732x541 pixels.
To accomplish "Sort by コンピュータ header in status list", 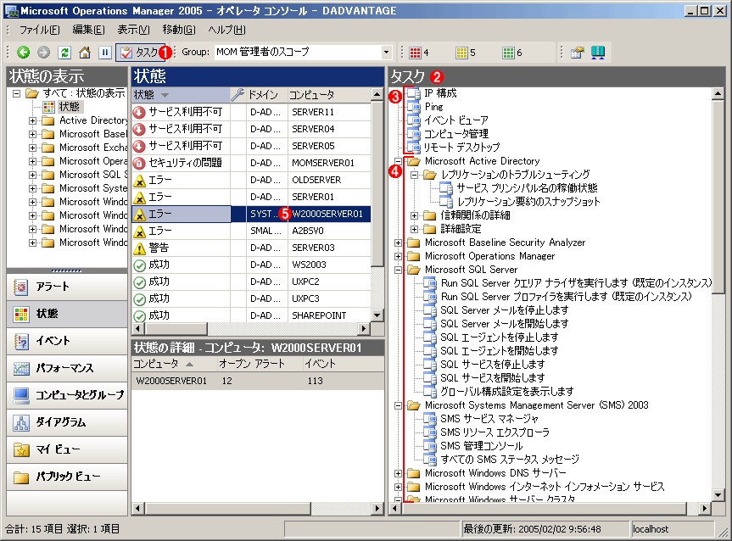I will point(329,95).
